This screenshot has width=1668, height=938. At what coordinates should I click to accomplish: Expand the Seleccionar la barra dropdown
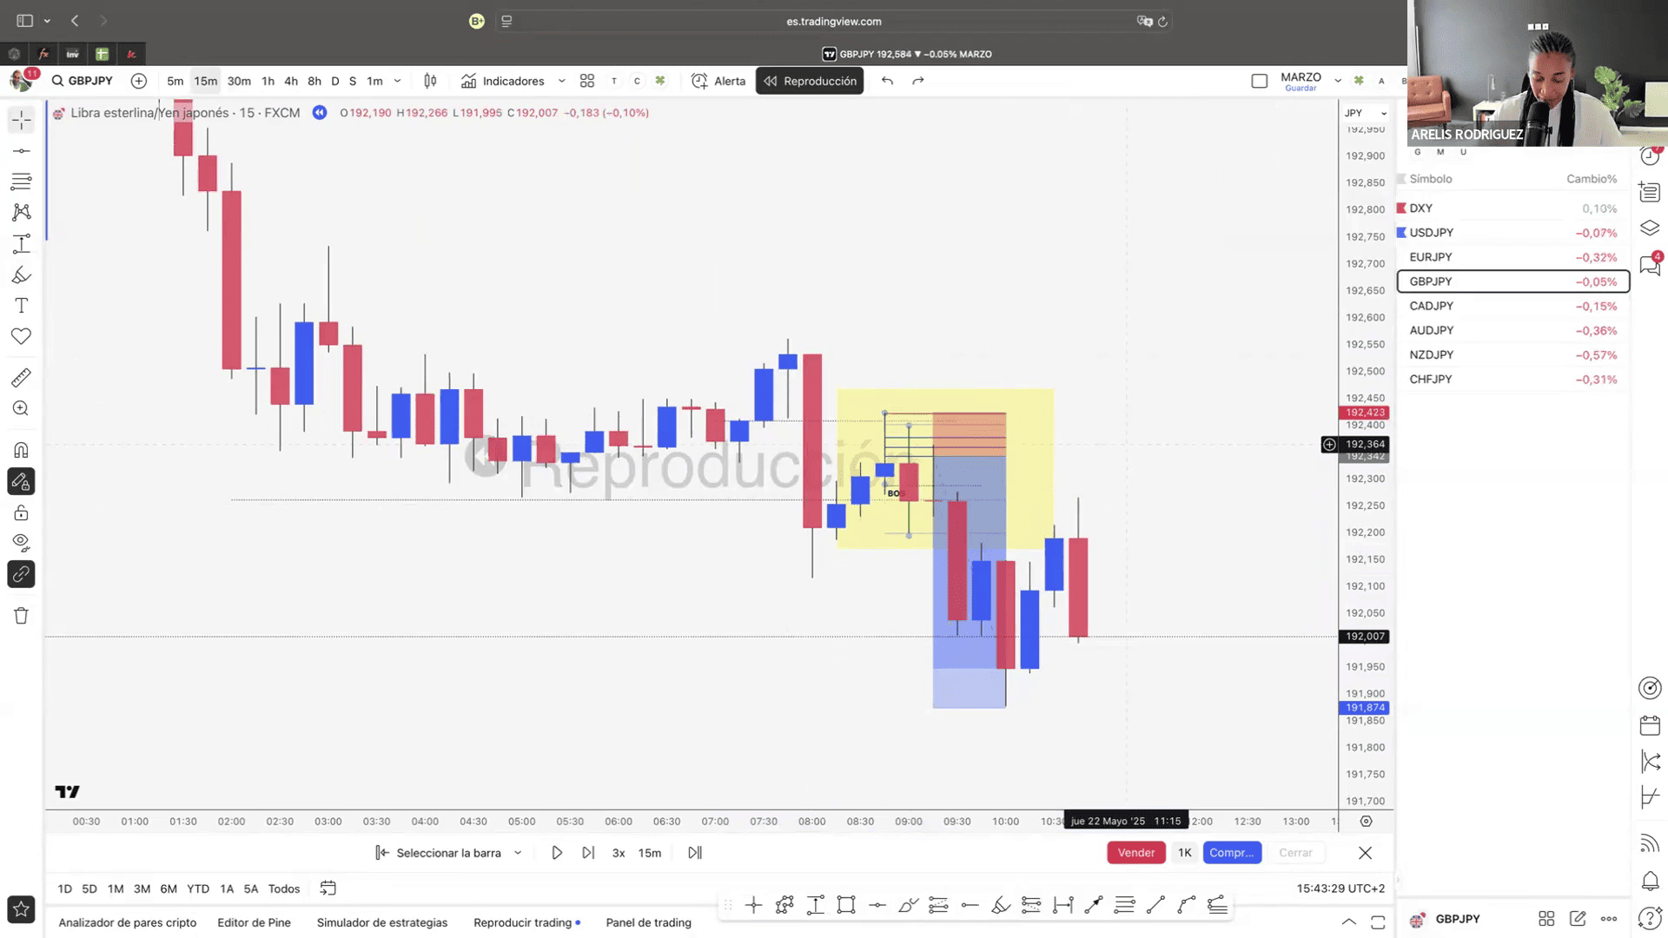[x=518, y=853]
